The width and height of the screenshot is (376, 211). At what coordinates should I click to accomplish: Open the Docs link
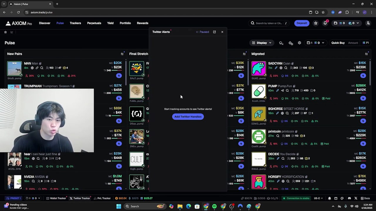pos(365,198)
